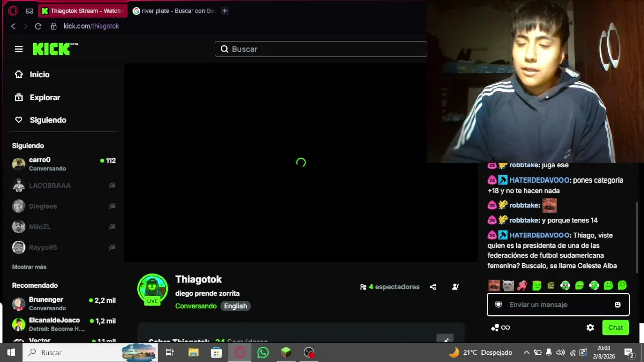This screenshot has height=362, width=644.
Task: Click the address bar showing kick.com/thiagotok
Action: pyautogui.click(x=92, y=26)
